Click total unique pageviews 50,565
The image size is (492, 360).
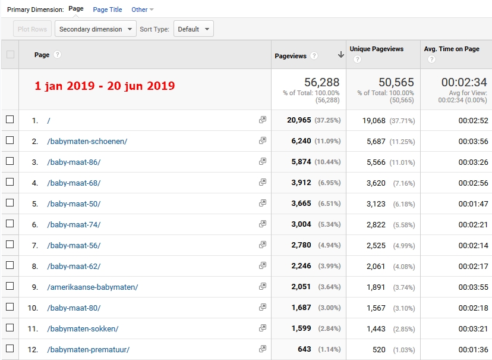pos(396,82)
